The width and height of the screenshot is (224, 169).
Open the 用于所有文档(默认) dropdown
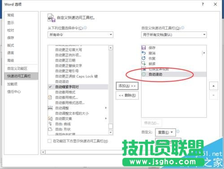[174, 35]
